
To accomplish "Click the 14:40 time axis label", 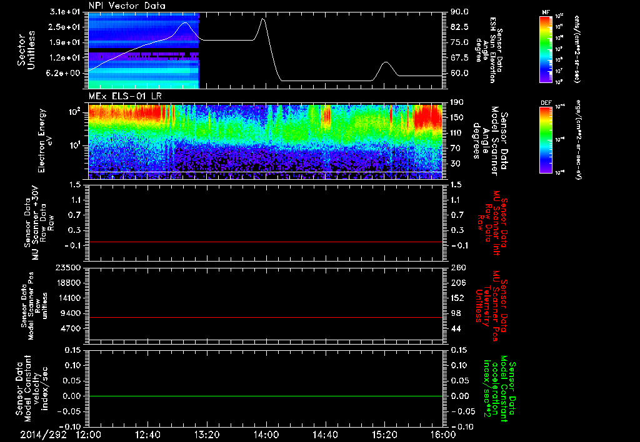I will pos(325,435).
